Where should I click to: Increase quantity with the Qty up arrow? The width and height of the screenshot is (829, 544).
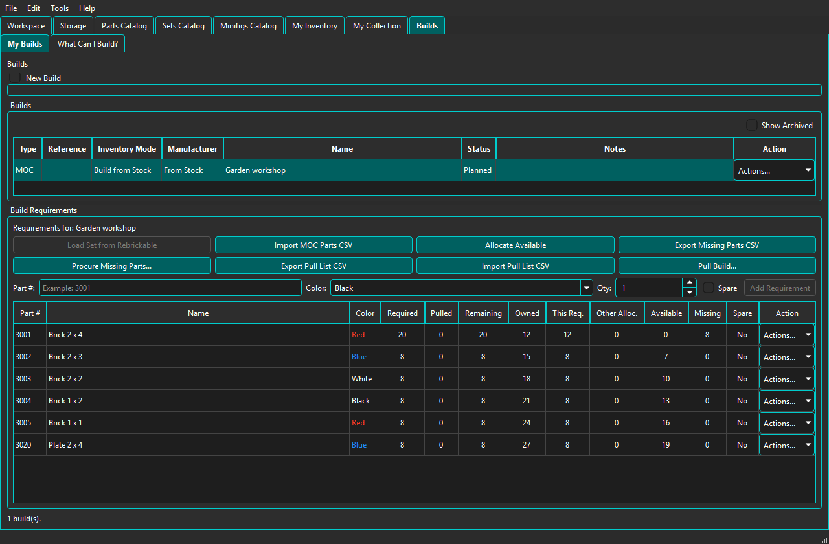(690, 284)
